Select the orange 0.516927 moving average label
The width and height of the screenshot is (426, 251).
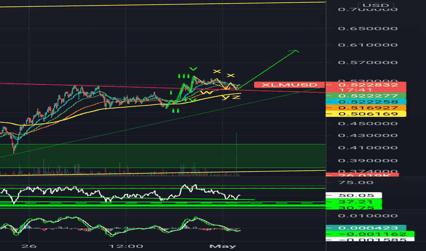click(x=366, y=108)
